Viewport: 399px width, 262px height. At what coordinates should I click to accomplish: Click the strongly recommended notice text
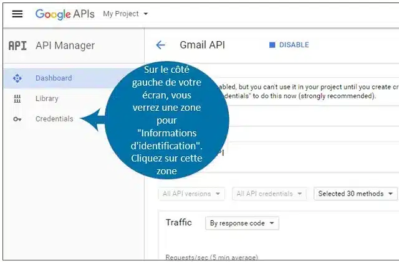coord(337,96)
